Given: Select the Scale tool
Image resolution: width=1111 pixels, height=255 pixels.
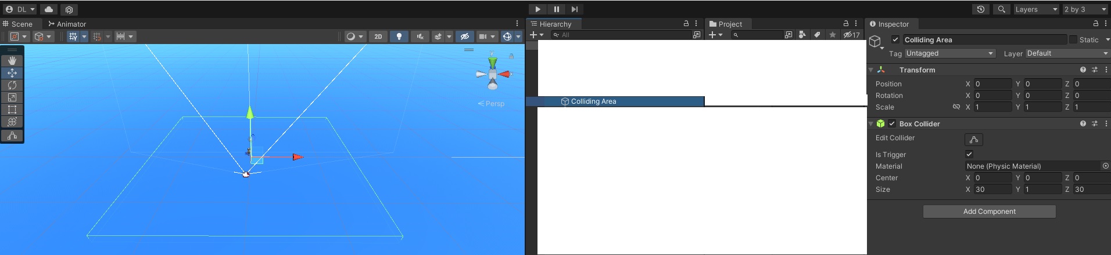Looking at the screenshot, I should 12,97.
